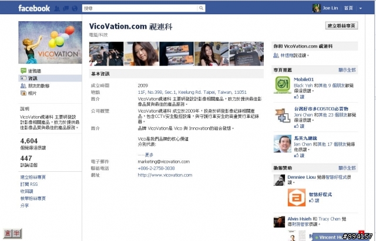Click 建立粉絲專頁 link in left sidebar

pyautogui.click(x=33, y=177)
